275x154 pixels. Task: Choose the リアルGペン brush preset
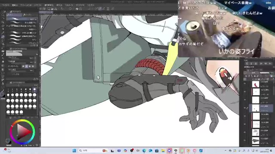point(21,43)
